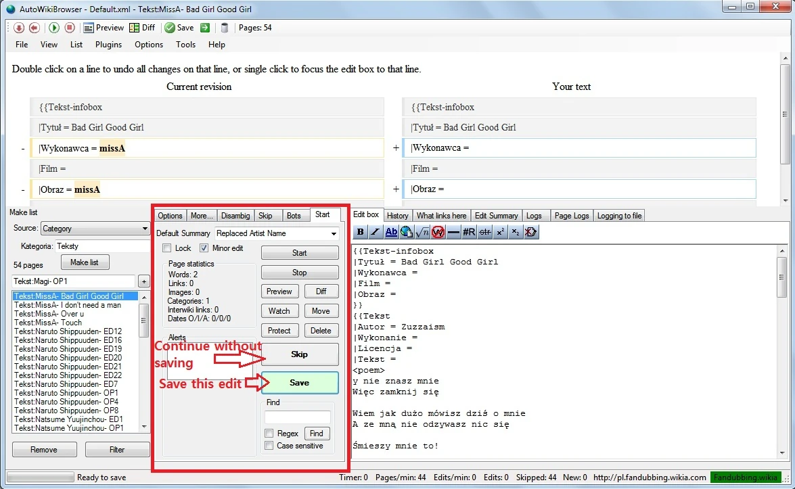Open the Plugins menu
This screenshot has height=489, width=795.
(108, 45)
